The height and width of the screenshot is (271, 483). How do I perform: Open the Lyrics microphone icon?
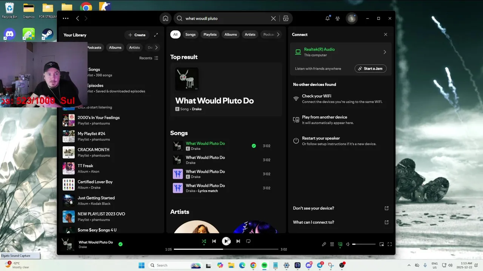click(x=324, y=244)
